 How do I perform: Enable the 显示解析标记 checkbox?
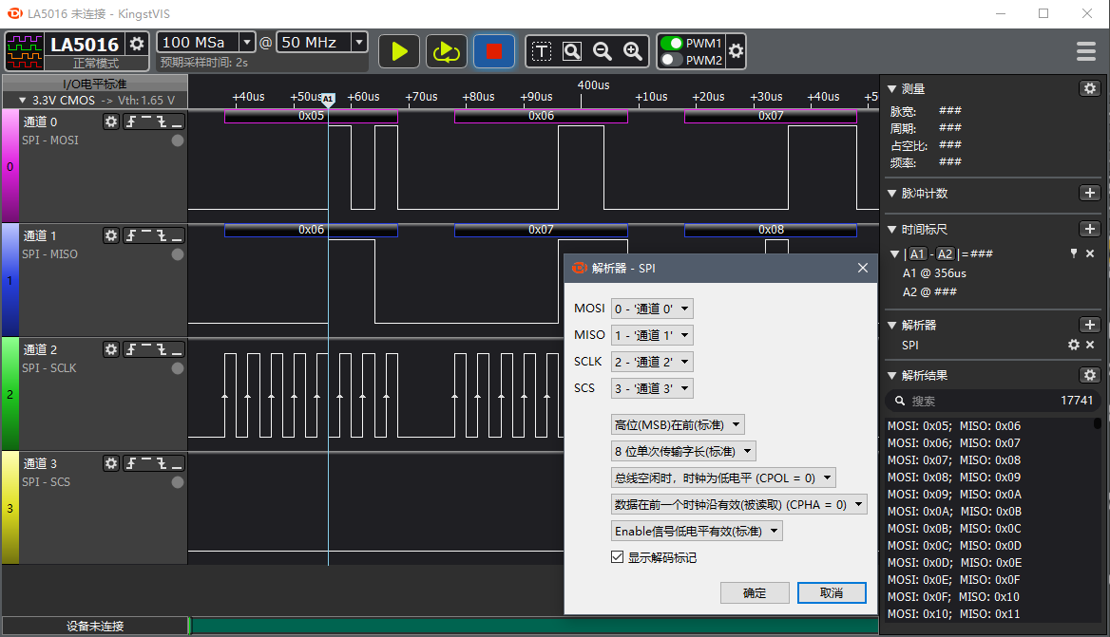coord(618,557)
